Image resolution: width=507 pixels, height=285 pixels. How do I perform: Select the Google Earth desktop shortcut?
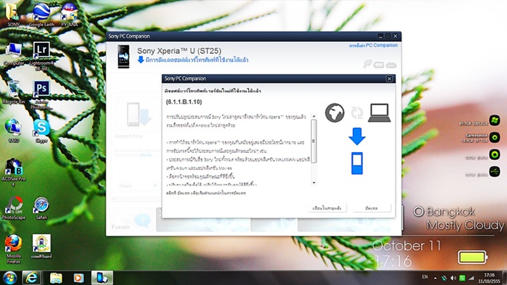click(x=41, y=15)
